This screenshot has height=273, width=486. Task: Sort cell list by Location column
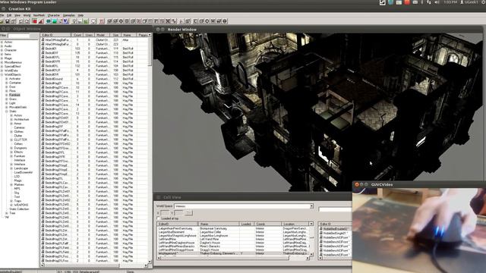click(295, 224)
